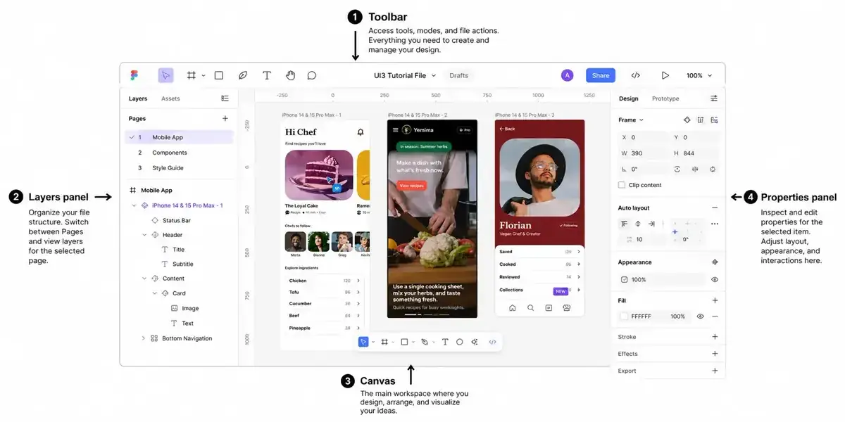Click the create component icon beside Frame
This screenshot has width=845, height=422.
[688, 120]
